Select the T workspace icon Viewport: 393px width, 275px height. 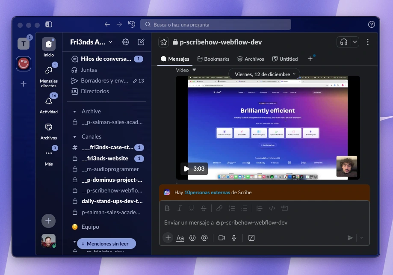[x=24, y=44]
